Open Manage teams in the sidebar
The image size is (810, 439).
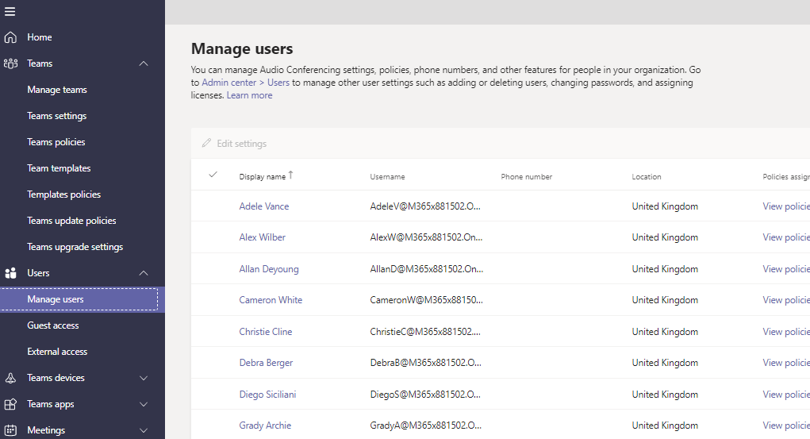point(57,90)
